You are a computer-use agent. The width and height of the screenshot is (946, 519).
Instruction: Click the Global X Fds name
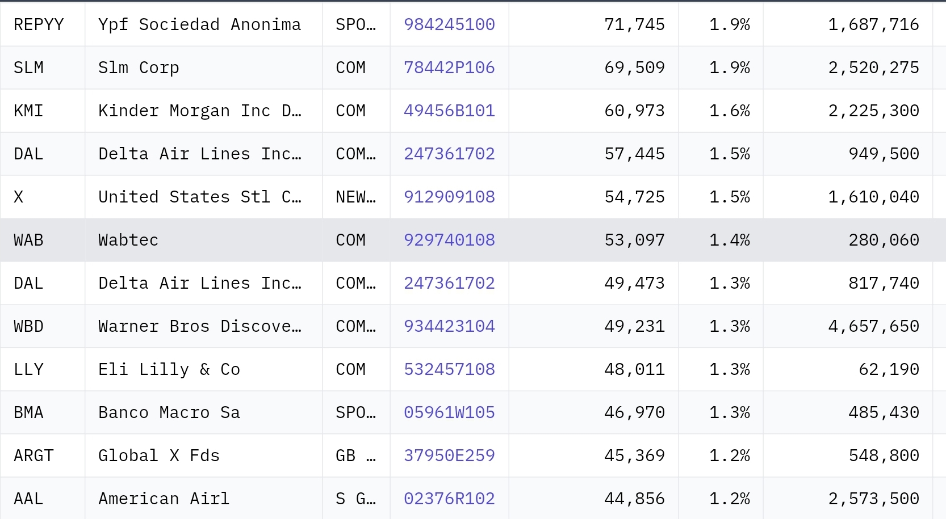click(x=159, y=455)
